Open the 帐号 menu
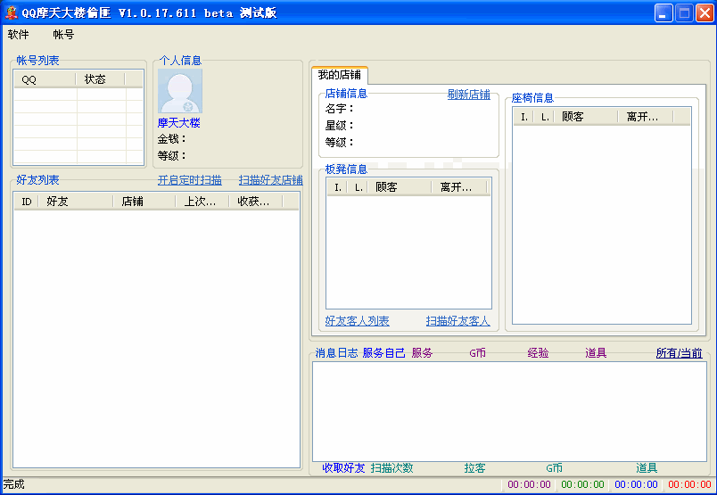717x495 pixels. click(63, 35)
